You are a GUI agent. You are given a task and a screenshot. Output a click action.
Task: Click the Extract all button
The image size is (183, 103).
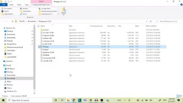(63, 11)
